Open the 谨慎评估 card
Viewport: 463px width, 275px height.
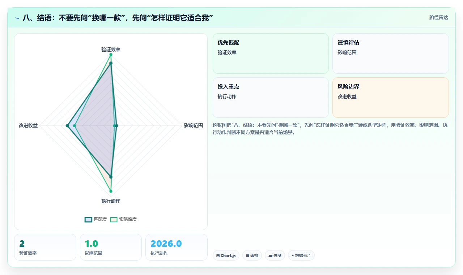pyautogui.click(x=391, y=53)
